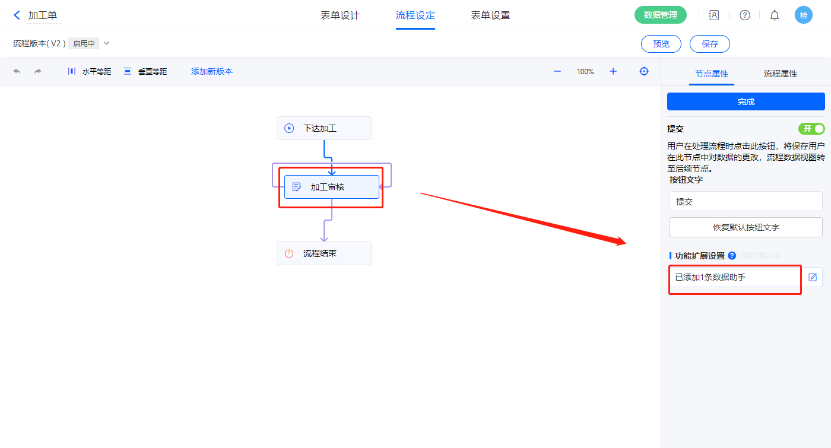Zoom in with the plus icon
This screenshot has height=448, width=831.
(613, 71)
